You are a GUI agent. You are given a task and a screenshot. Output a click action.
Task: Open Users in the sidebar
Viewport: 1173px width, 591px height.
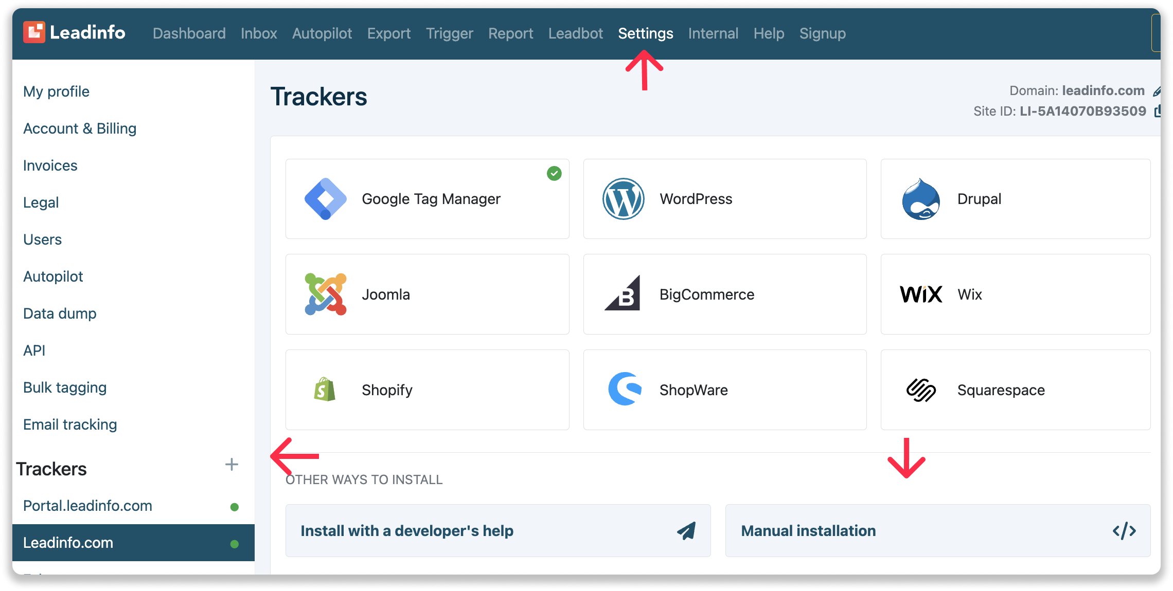click(42, 239)
